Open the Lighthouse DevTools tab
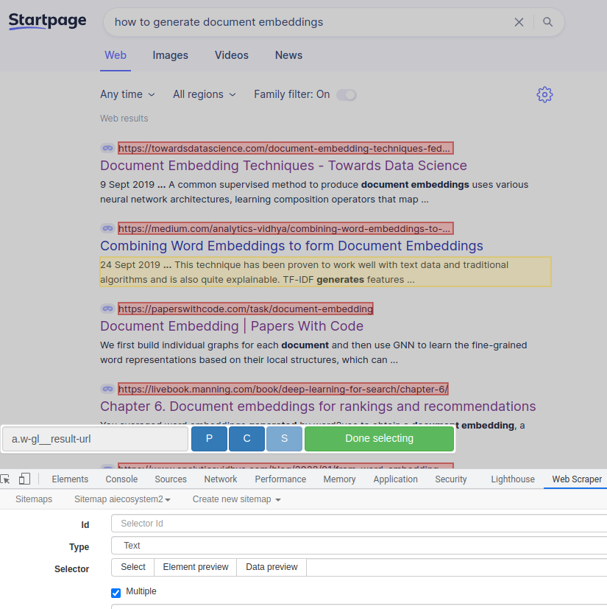This screenshot has width=607, height=609. 513,479
